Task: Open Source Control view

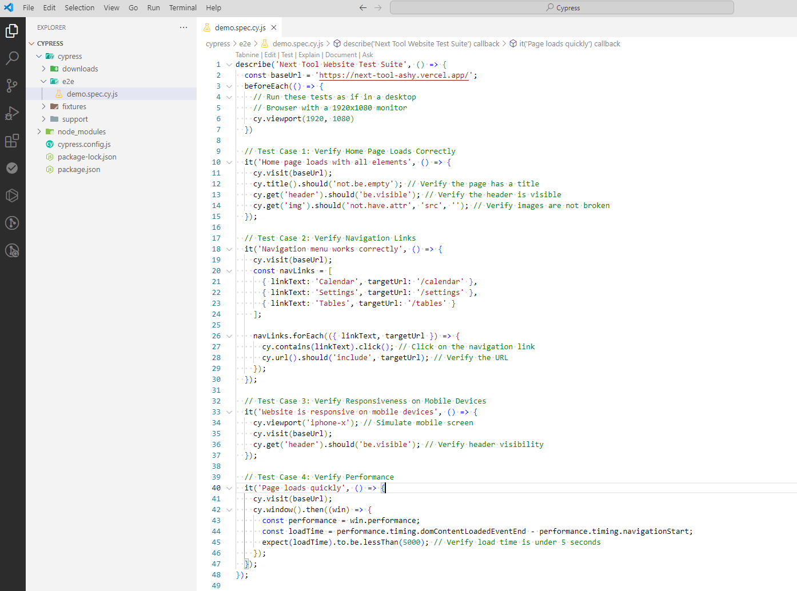Action: click(x=12, y=86)
